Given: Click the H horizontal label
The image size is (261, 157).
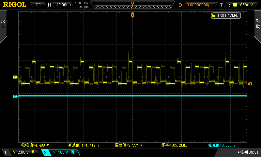Looking at the screenshot, I should (49, 5).
